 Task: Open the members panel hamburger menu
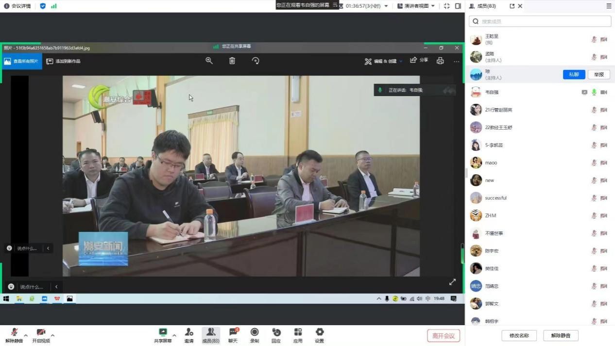609,6
